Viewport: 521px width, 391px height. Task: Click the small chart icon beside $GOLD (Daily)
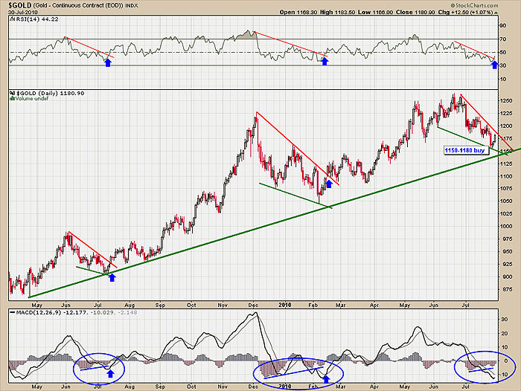coord(12,94)
